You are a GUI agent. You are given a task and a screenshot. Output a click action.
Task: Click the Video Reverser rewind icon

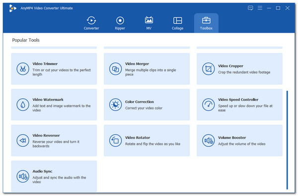pyautogui.click(x=23, y=140)
